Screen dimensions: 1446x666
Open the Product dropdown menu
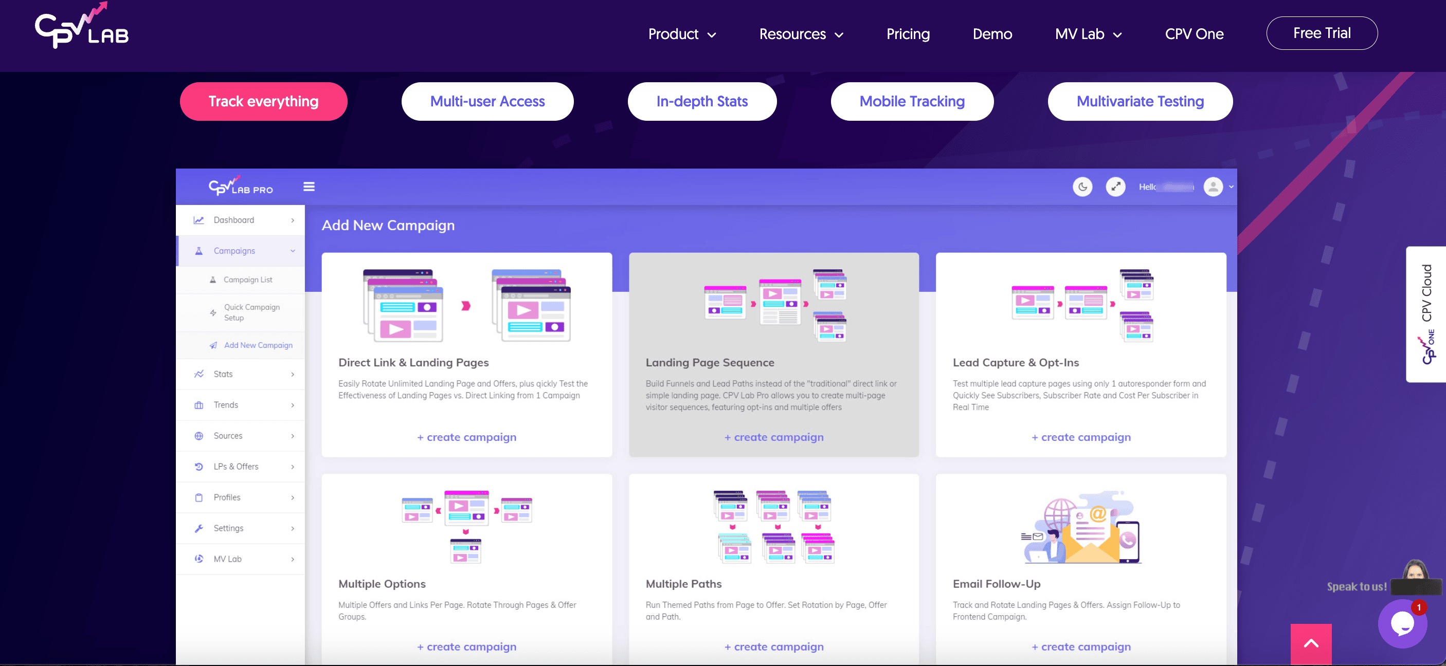tap(681, 32)
